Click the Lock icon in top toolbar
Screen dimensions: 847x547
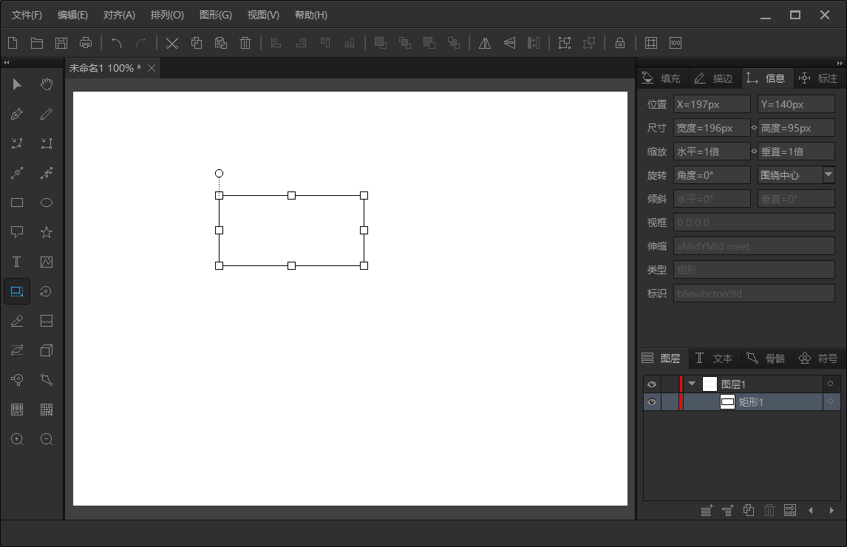620,43
